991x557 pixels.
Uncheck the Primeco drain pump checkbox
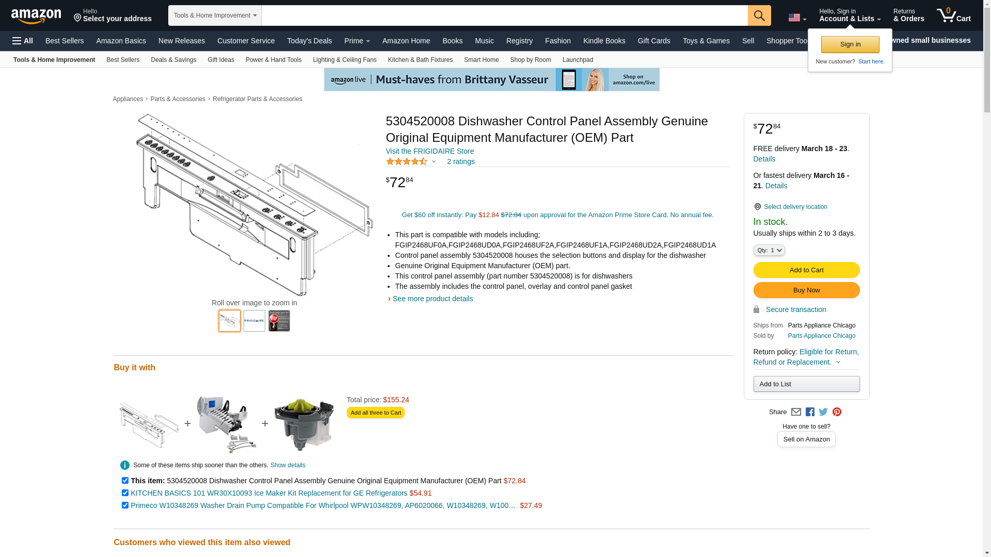(x=125, y=505)
